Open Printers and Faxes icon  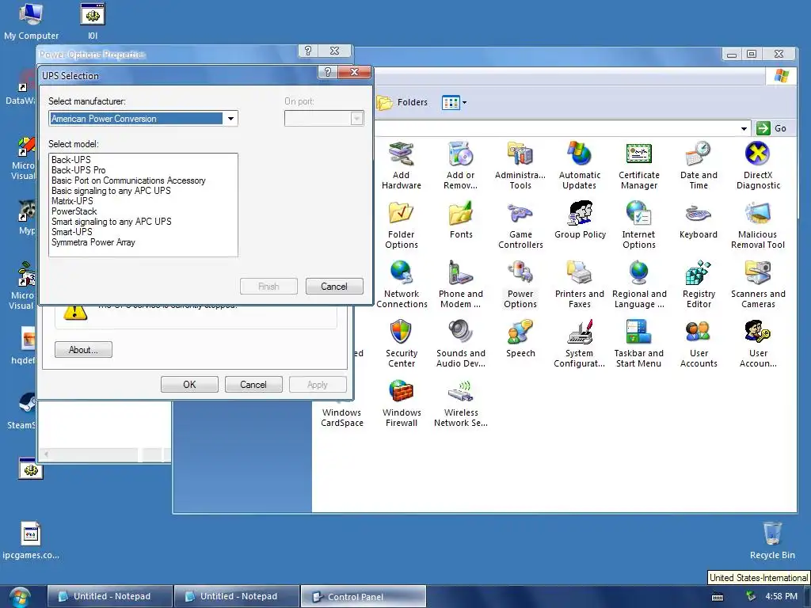point(579,284)
